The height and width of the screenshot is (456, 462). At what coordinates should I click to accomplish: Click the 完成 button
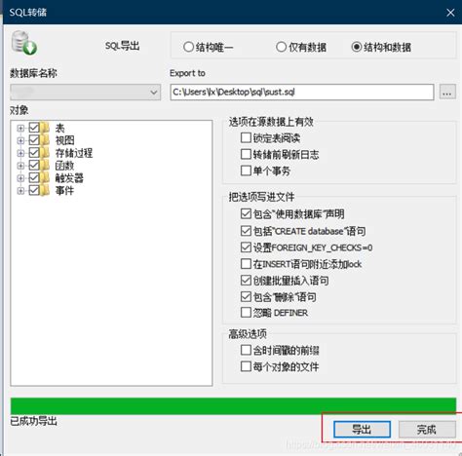[x=427, y=430]
